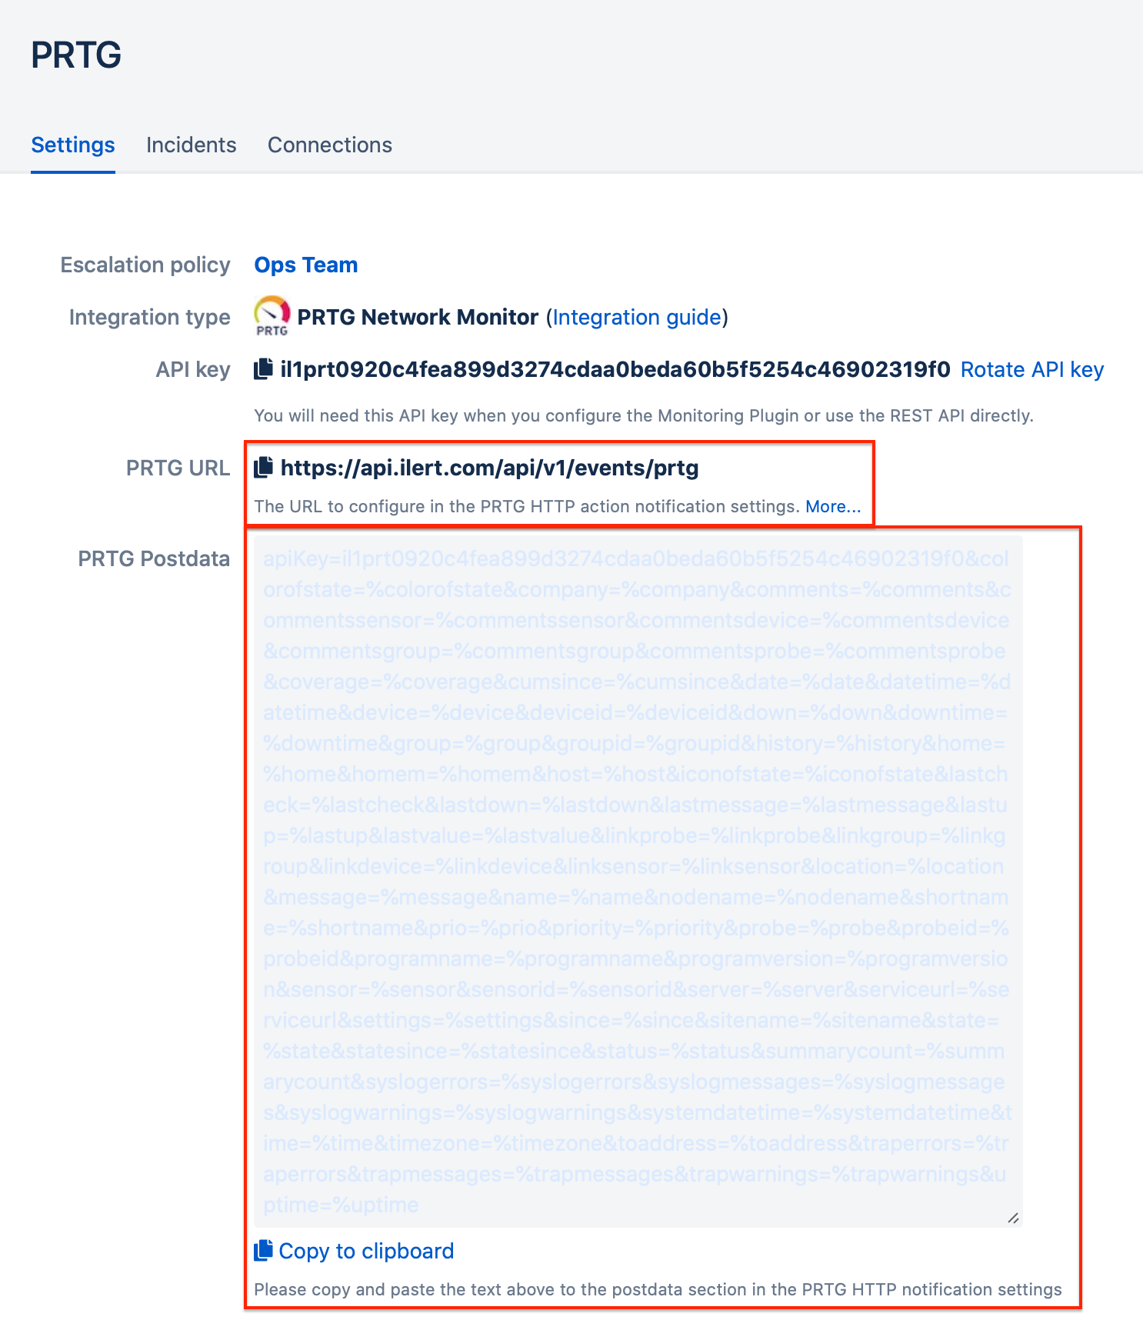
Task: Open the Incidents tab
Action: tap(192, 145)
